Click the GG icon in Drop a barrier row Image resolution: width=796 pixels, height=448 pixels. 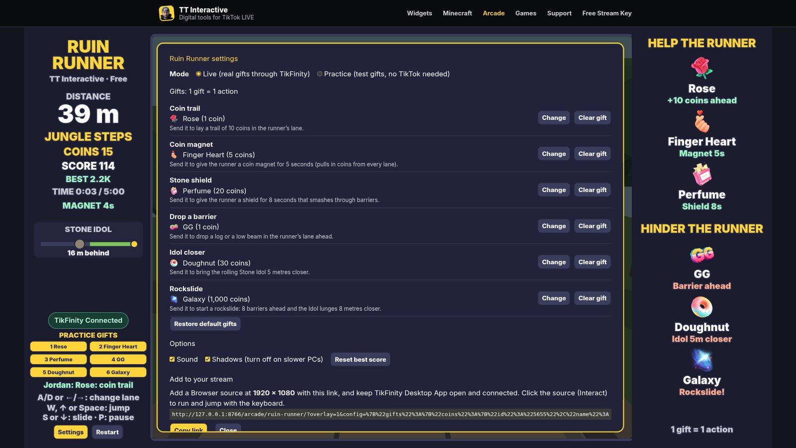(x=174, y=227)
